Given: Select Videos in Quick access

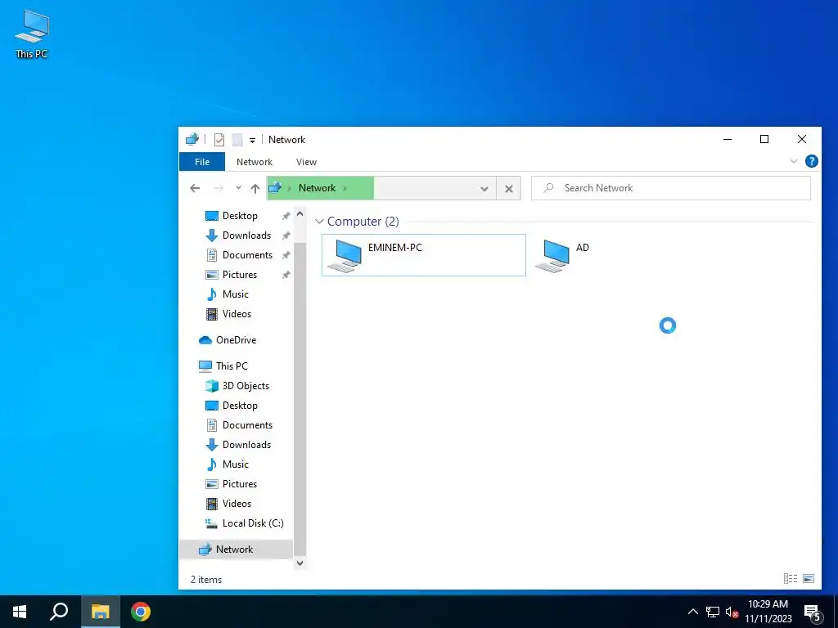Looking at the screenshot, I should point(237,314).
